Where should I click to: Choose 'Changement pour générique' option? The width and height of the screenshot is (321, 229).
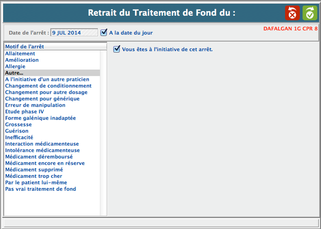(x=42, y=99)
